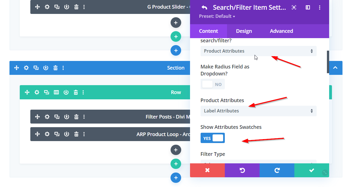Screen dimensions: 350x187
Task: Switch to the Advanced tab
Action: point(281,31)
